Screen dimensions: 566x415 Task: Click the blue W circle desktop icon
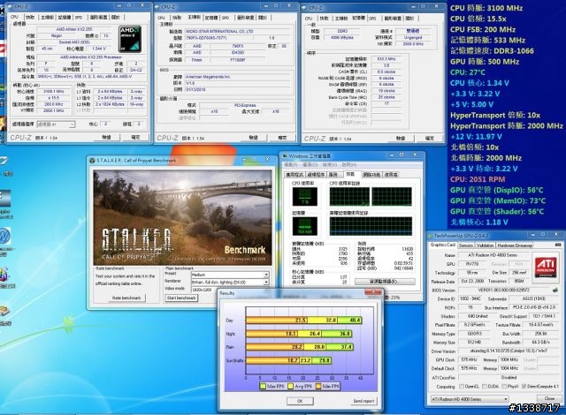pyautogui.click(x=4, y=237)
